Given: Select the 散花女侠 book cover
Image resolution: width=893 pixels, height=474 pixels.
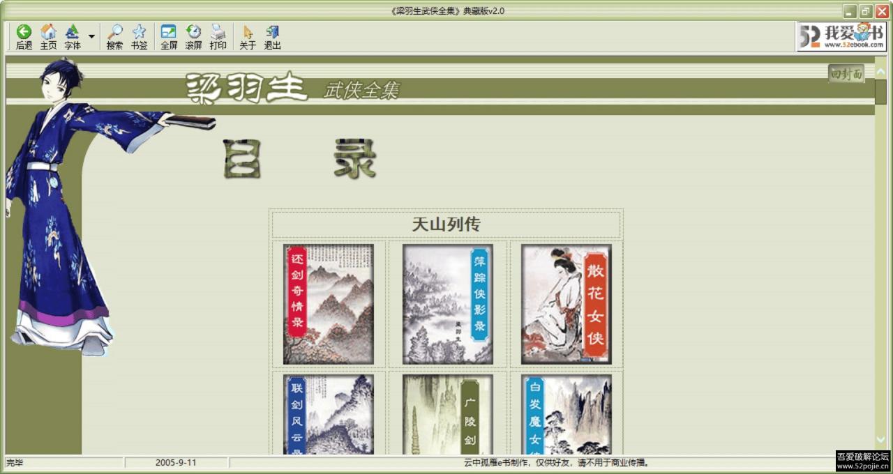Looking at the screenshot, I should click(x=566, y=304).
